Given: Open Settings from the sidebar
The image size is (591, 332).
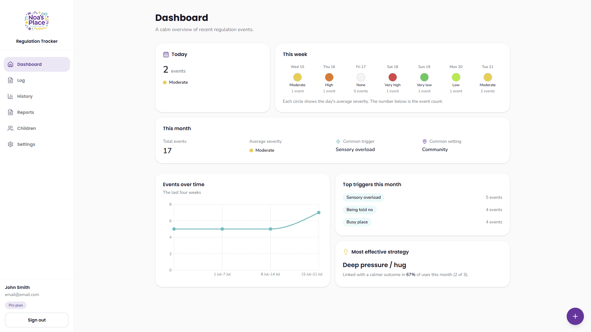Looking at the screenshot, I should pyautogui.click(x=37, y=144).
